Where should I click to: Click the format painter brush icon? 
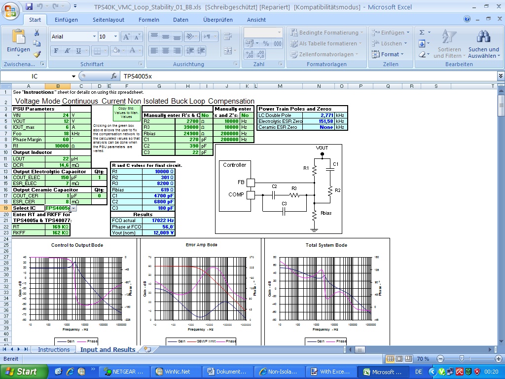[x=36, y=54]
